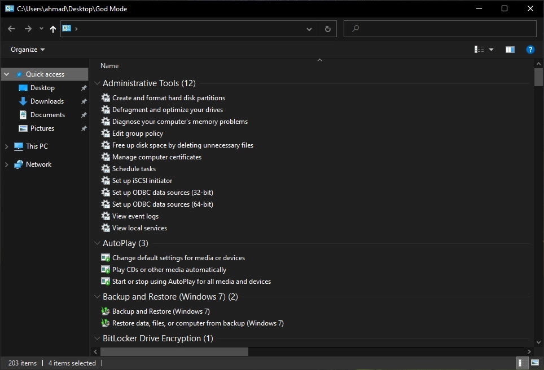
Task: Click the vertical scrollbar thumb
Action: pyautogui.click(x=538, y=77)
